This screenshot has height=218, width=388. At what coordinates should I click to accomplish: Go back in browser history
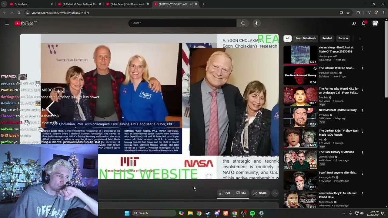pyautogui.click(x=4, y=13)
